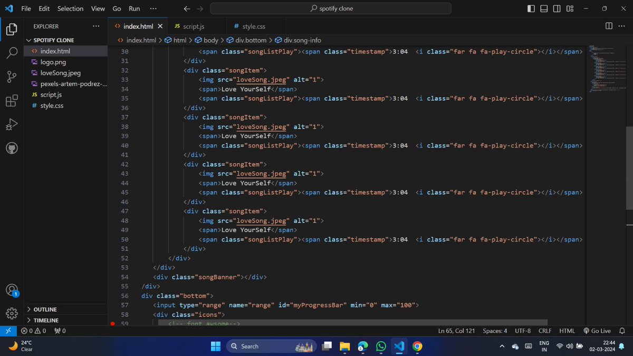Toggle secondary side bar visibility
The image size is (633, 356).
(557, 8)
